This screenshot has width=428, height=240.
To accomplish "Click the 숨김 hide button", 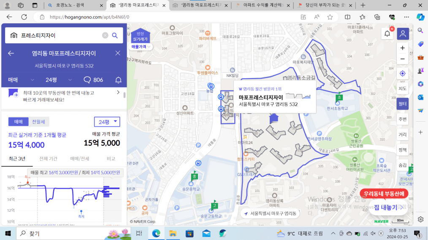I will (x=403, y=165).
